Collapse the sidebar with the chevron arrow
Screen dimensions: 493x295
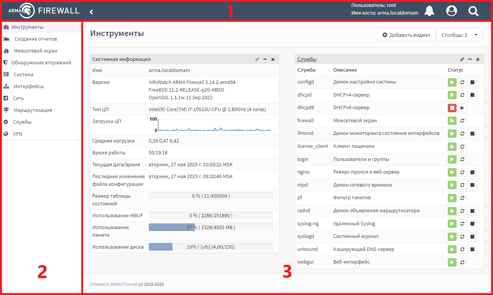tap(91, 12)
